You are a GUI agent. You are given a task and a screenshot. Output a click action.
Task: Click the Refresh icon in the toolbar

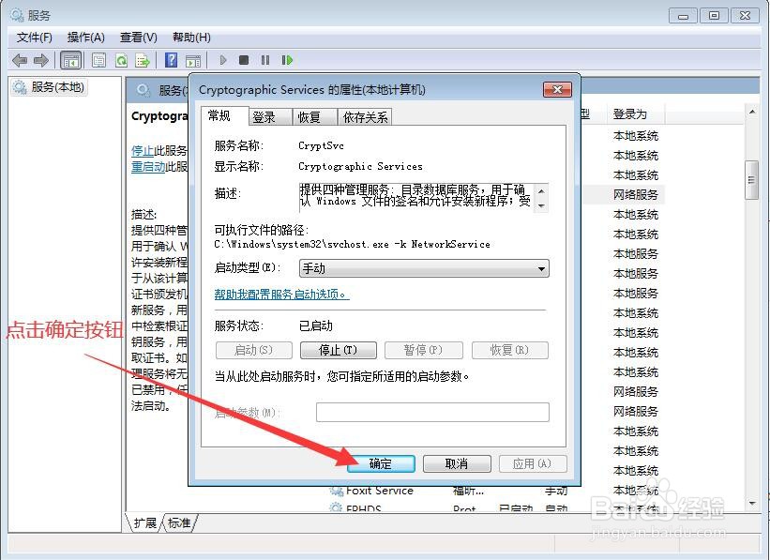pos(122,60)
